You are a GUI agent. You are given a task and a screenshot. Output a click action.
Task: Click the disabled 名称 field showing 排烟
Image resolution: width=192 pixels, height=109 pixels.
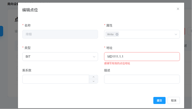point(60,34)
